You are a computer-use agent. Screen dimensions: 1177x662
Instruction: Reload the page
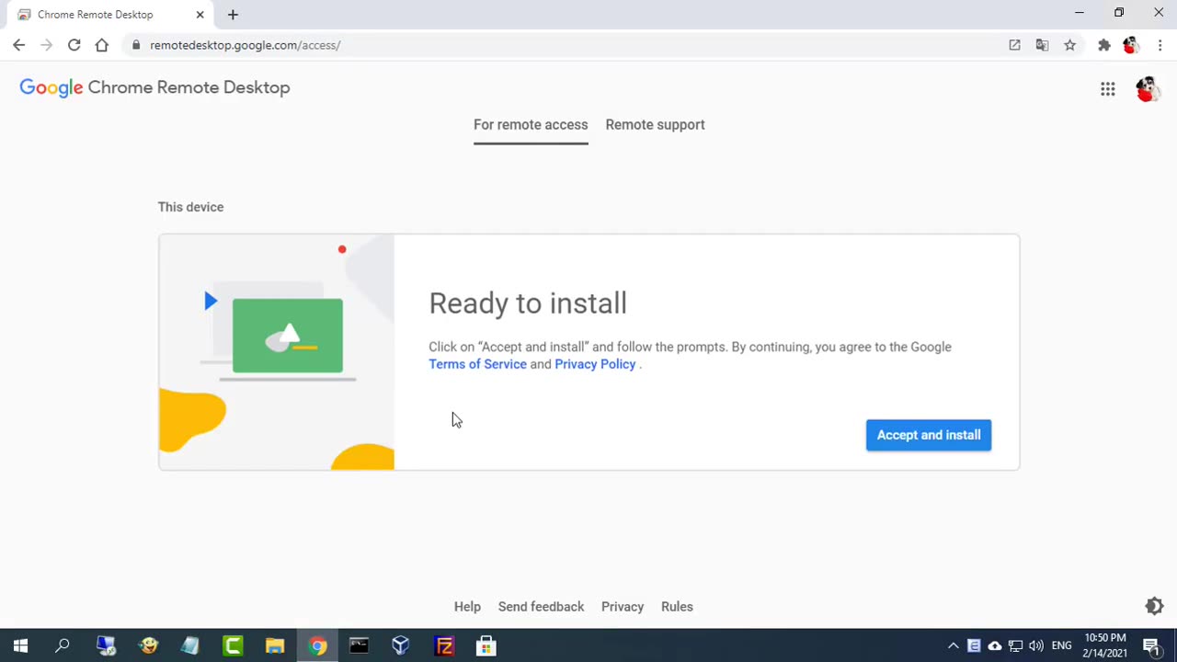tap(74, 45)
